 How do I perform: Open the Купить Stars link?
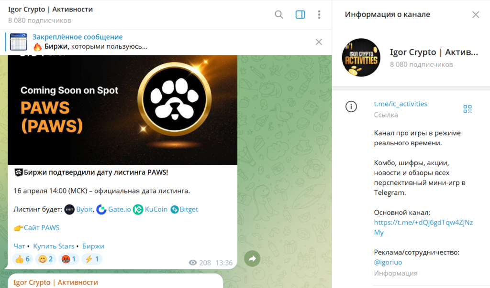click(54, 246)
